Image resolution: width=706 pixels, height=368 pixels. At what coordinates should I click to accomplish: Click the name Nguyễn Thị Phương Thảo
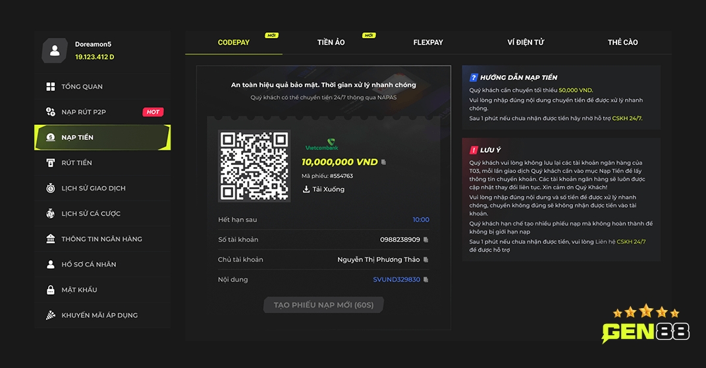[x=379, y=260]
